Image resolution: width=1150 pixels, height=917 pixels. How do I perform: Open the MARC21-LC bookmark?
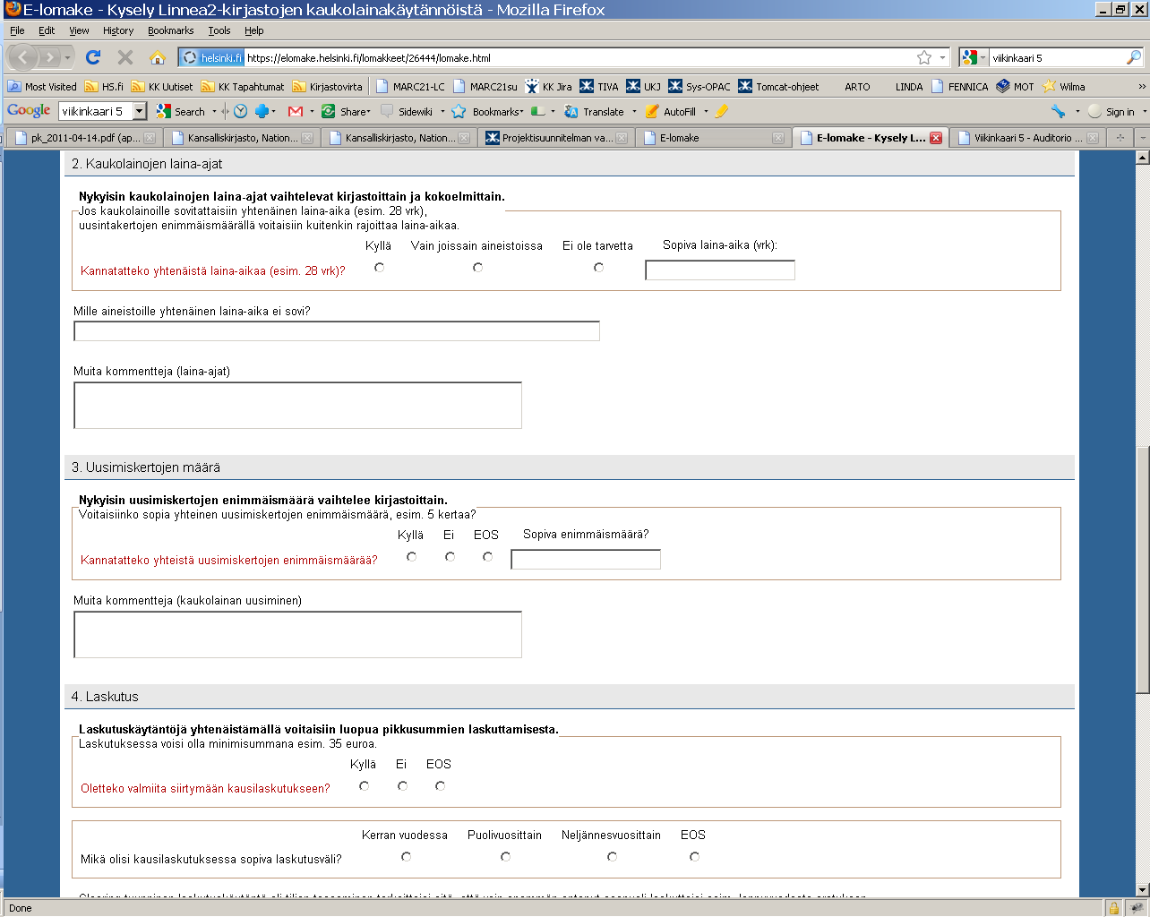(x=410, y=87)
